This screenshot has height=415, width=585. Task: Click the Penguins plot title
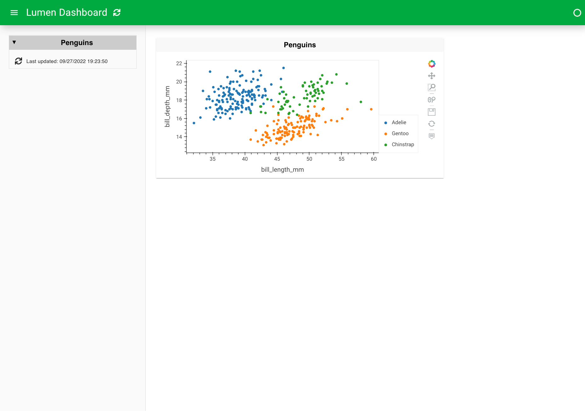pos(299,45)
